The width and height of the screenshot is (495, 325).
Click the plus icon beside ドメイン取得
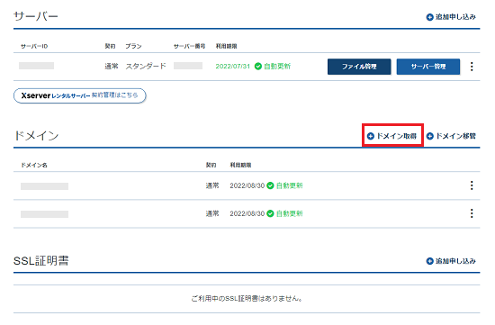371,136
